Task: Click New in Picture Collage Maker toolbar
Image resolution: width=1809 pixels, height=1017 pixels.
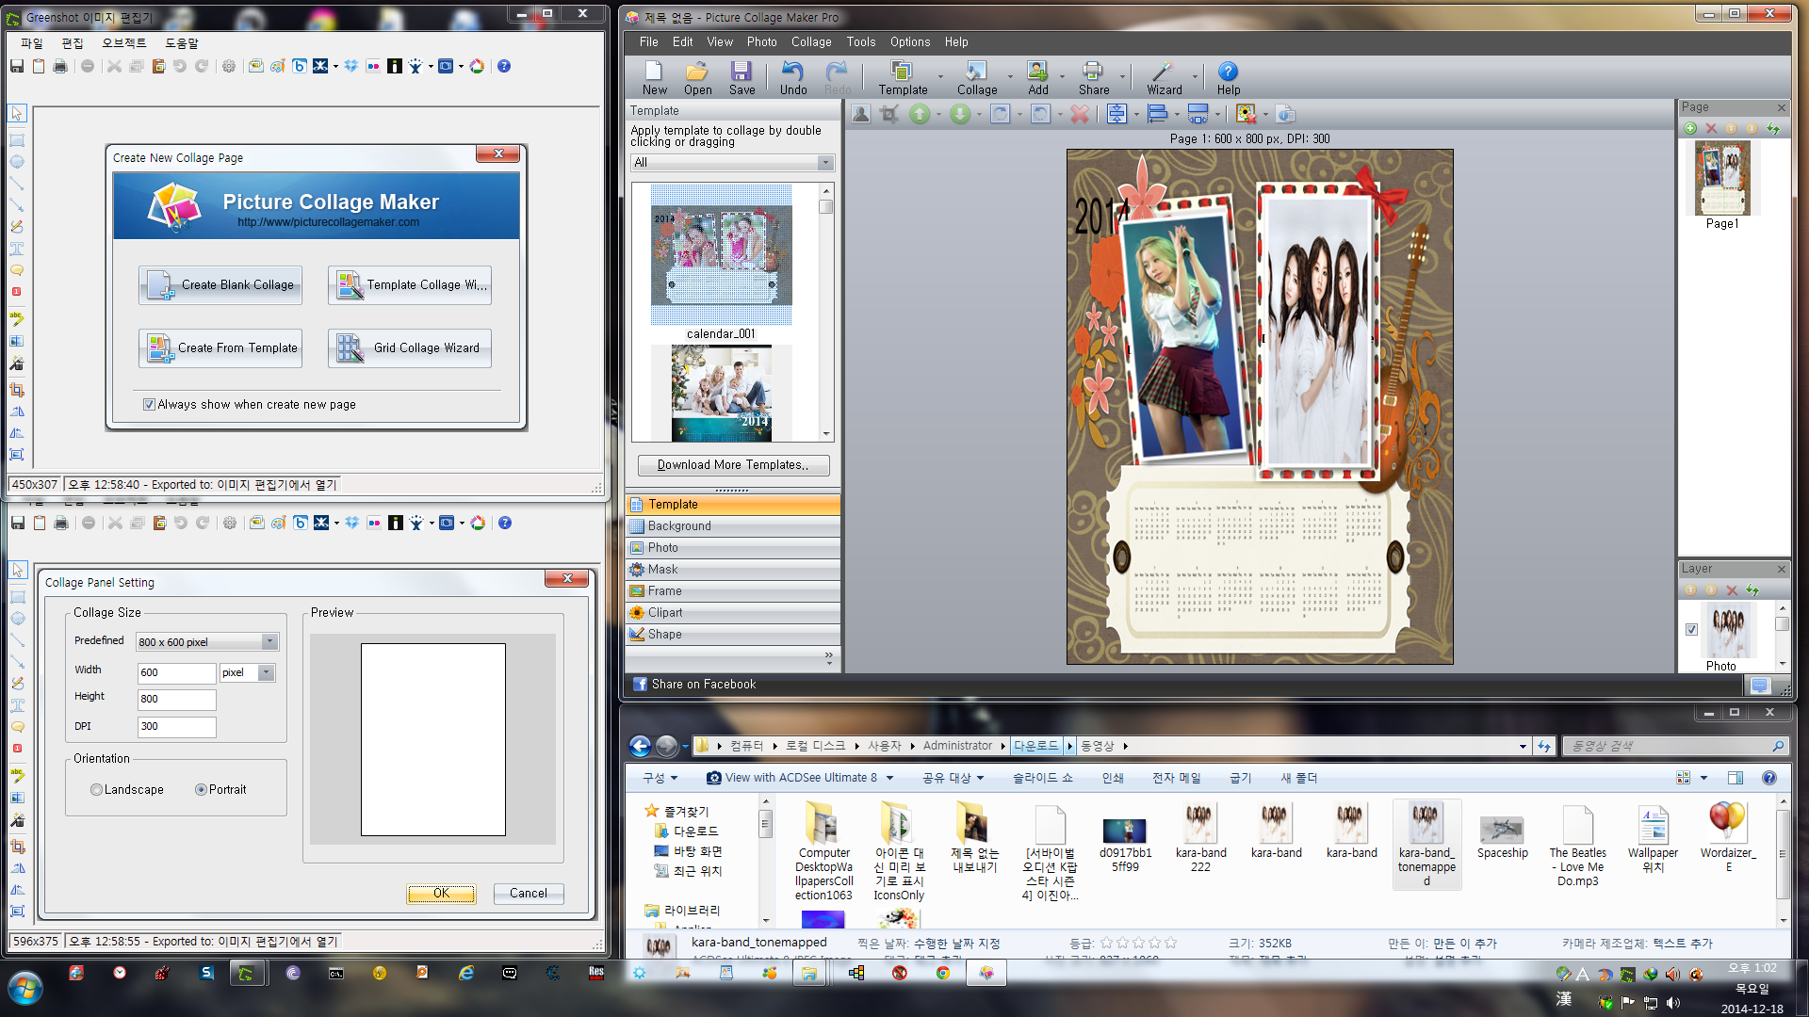Action: [x=654, y=78]
